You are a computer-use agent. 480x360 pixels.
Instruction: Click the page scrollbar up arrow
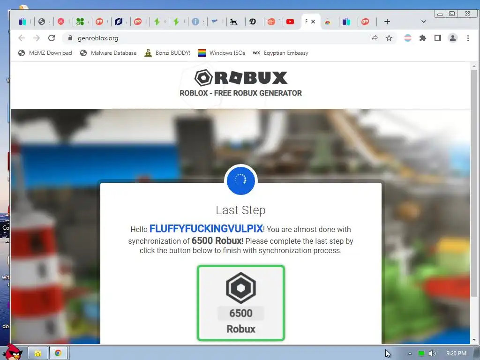tap(474, 66)
